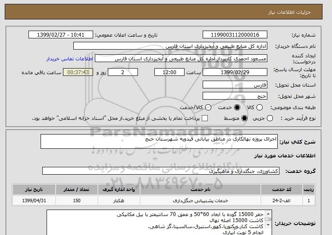The width and height of the screenshot is (332, 235).
Task: Click the scroll-up arrow in buyer notes
Action: pos(268,214)
